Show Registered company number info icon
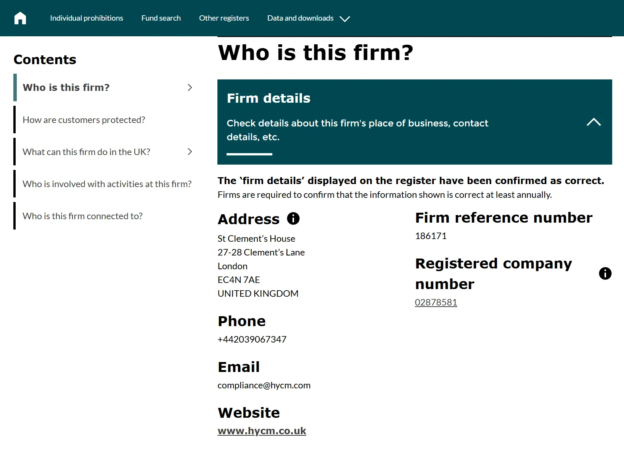The image size is (624, 451). (605, 273)
